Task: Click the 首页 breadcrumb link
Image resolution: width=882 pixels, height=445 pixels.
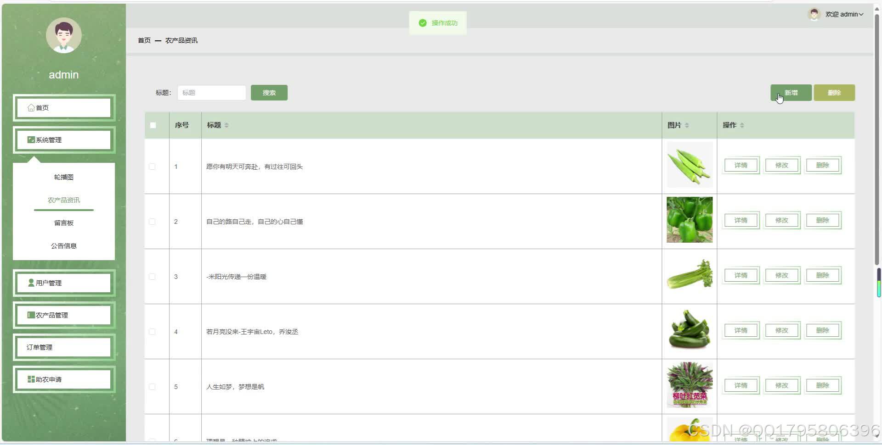Action: coord(144,40)
